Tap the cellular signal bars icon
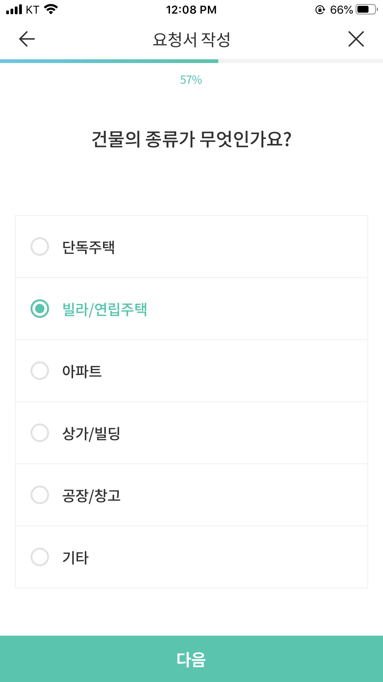The image size is (383, 682). 14,10
